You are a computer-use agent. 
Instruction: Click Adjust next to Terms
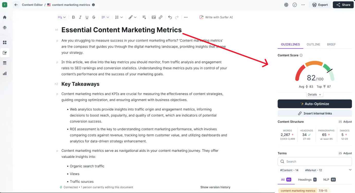[x=345, y=153]
